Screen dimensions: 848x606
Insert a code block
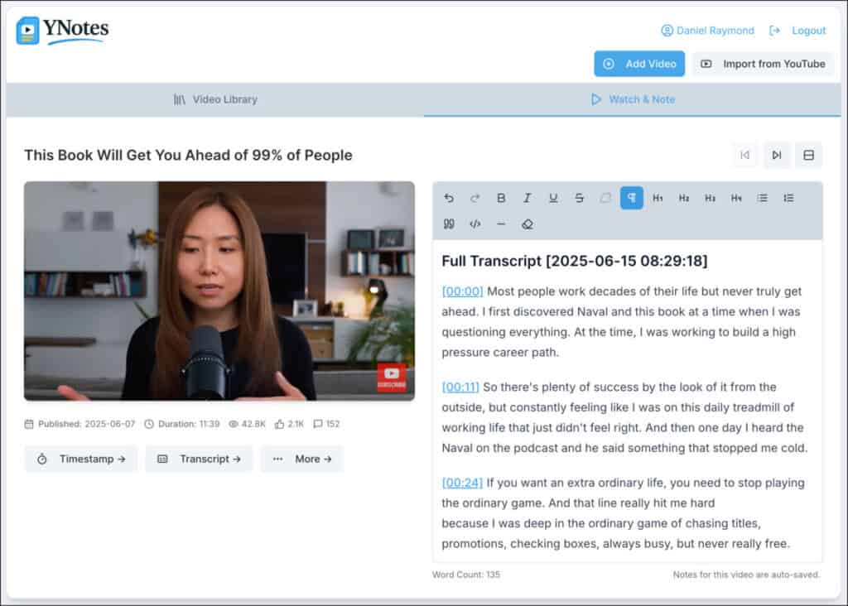coord(475,224)
